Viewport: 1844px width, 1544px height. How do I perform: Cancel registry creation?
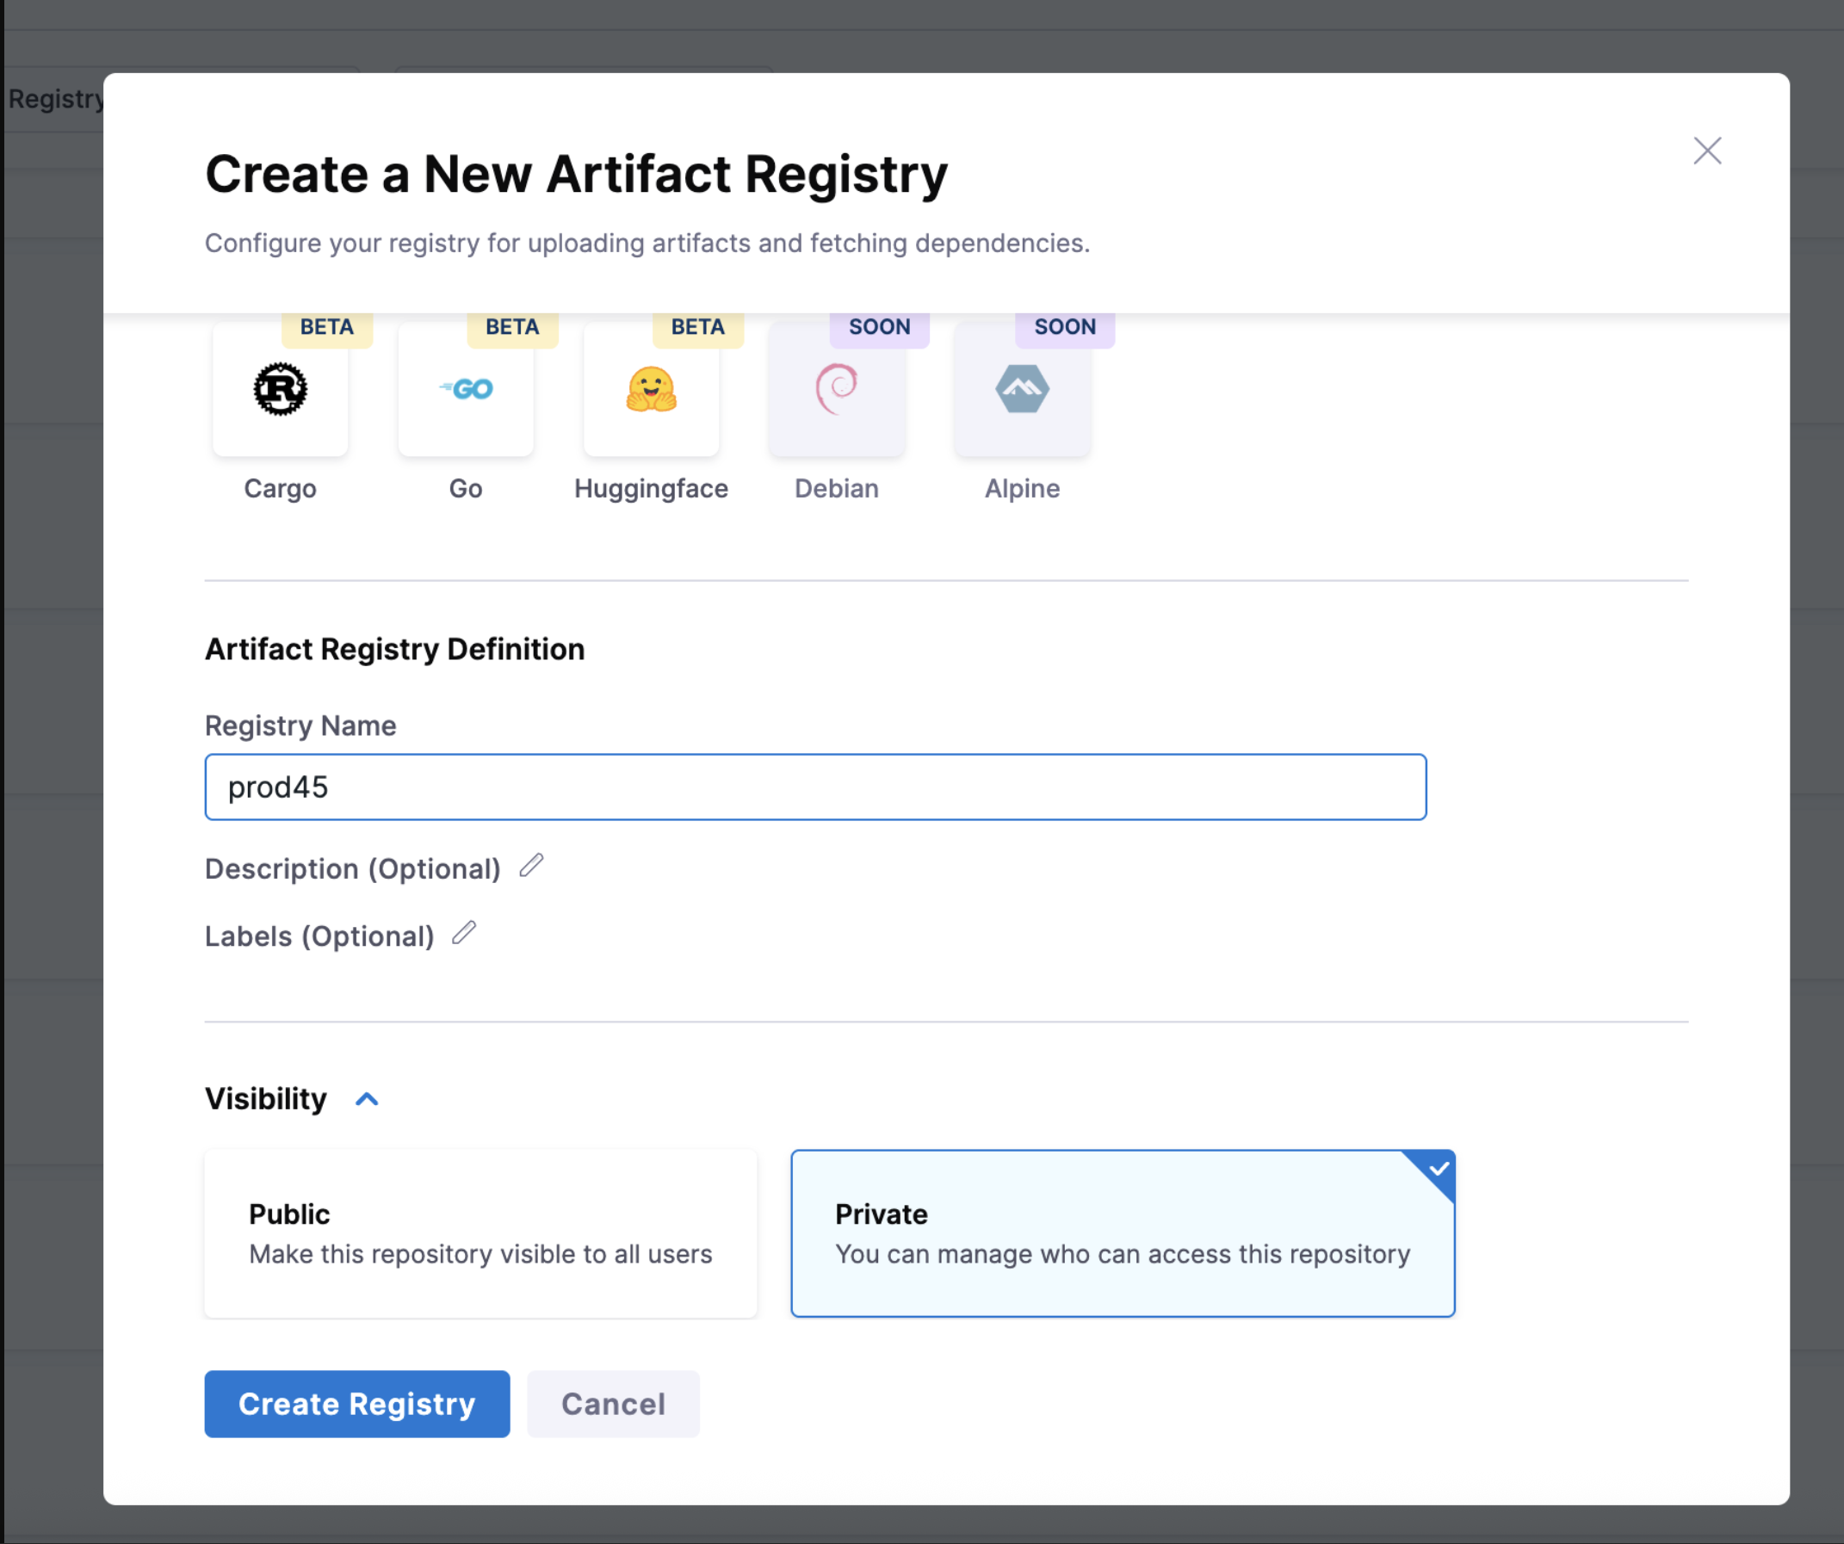tap(613, 1404)
